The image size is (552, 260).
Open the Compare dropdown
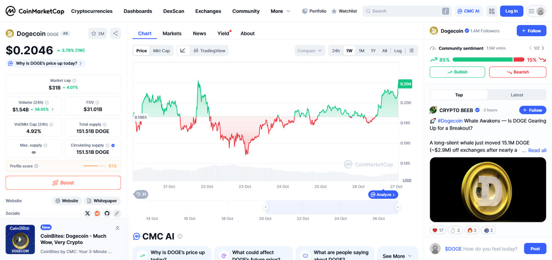310,51
